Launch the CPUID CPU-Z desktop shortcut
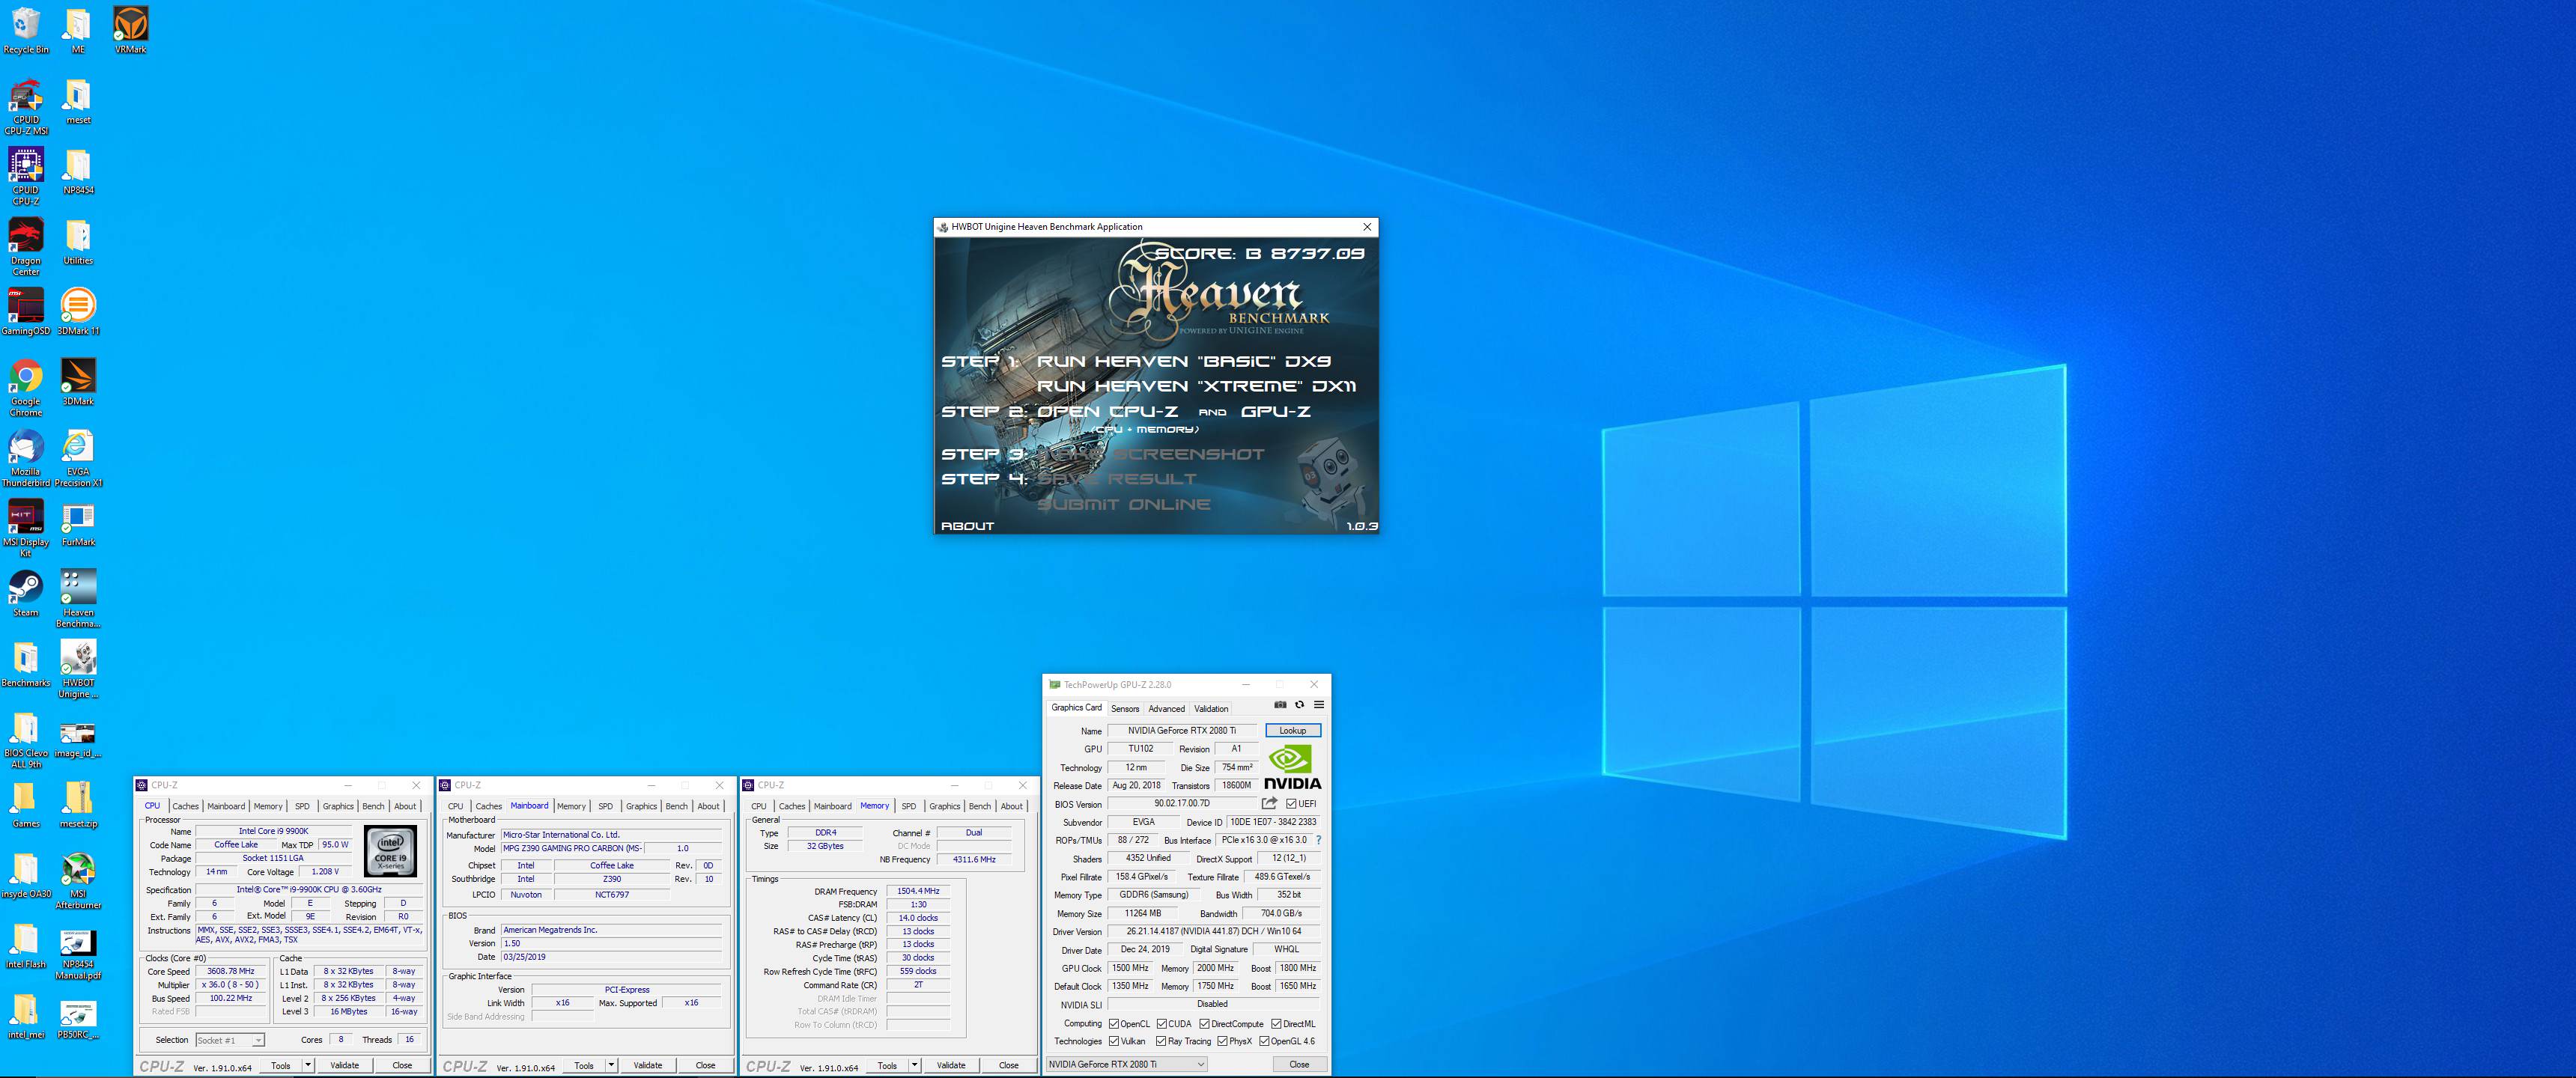Viewport: 2576px width, 1078px height. (x=26, y=177)
